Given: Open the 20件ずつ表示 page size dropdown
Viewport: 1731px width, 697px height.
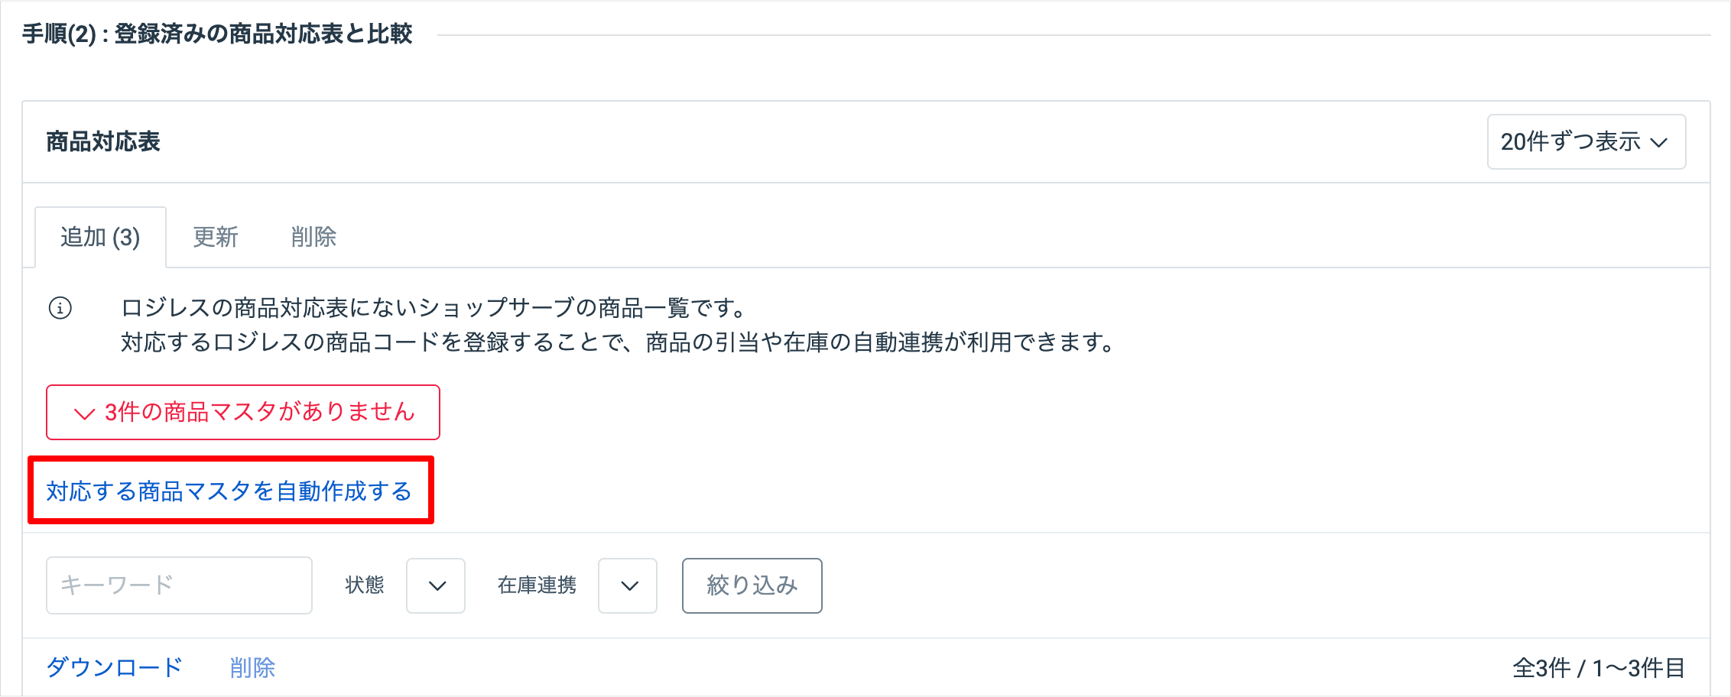Looking at the screenshot, I should pyautogui.click(x=1586, y=141).
